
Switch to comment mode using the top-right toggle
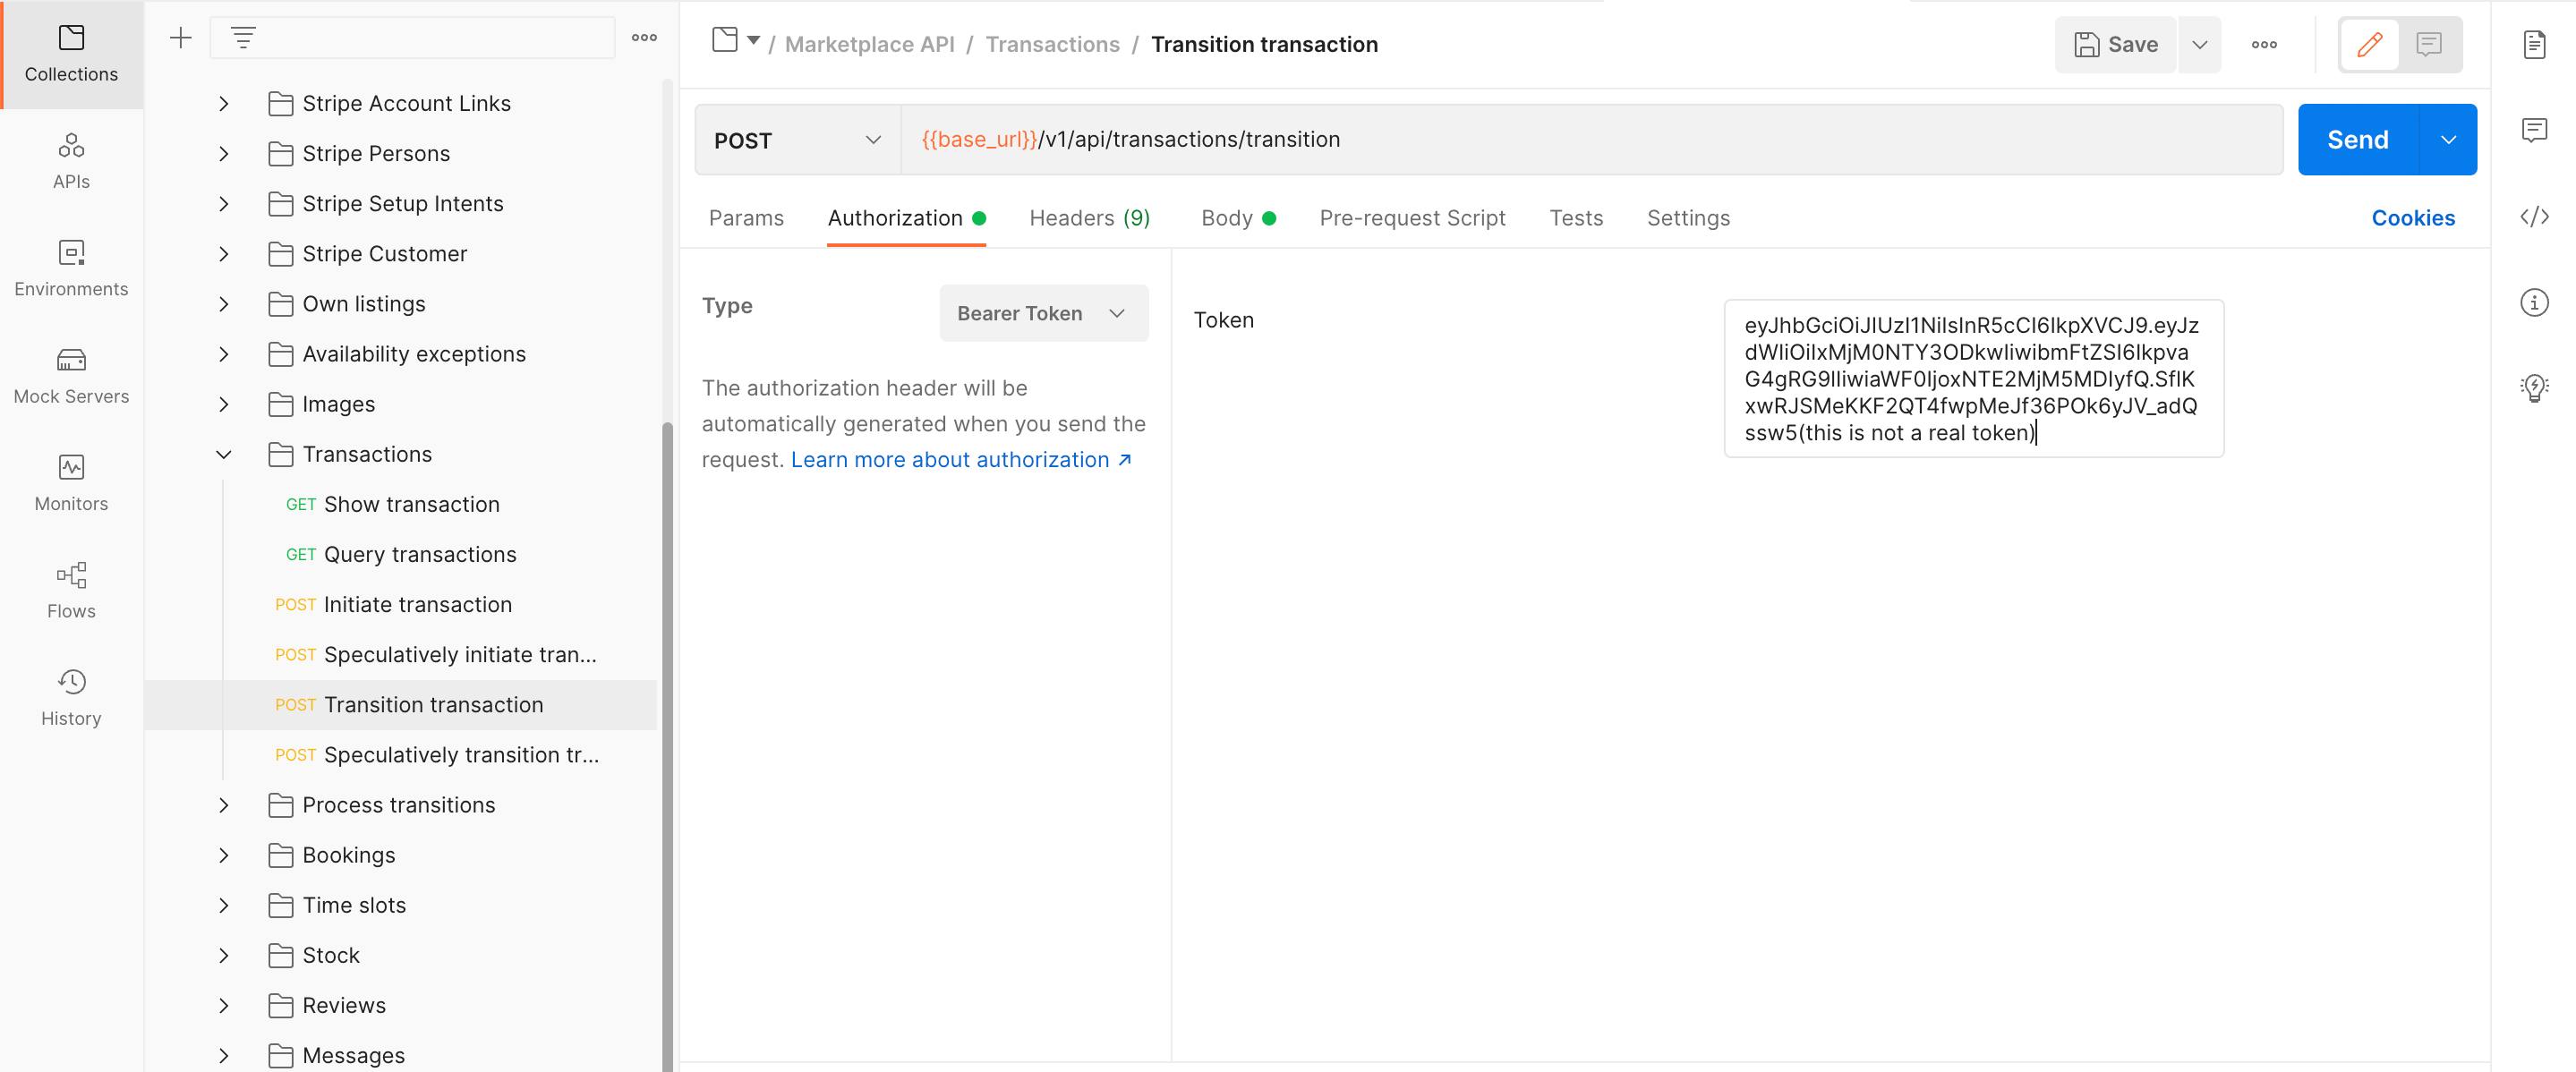click(2430, 44)
